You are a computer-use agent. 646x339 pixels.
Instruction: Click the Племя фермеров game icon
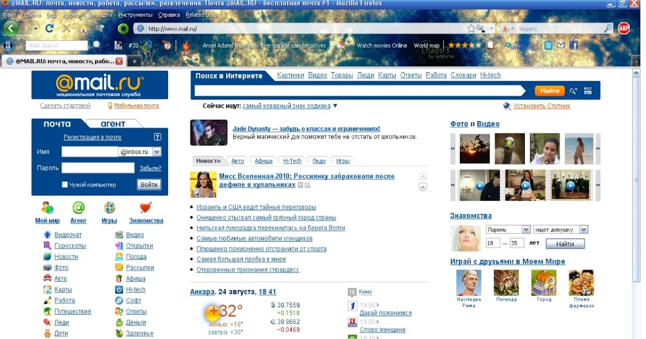pos(581,282)
